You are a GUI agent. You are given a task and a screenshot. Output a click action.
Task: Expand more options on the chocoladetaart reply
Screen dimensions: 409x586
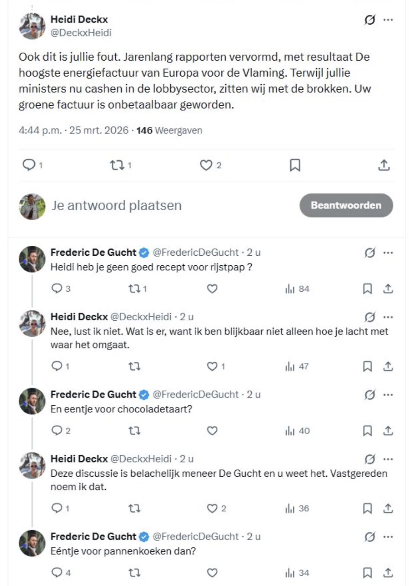coord(388,395)
